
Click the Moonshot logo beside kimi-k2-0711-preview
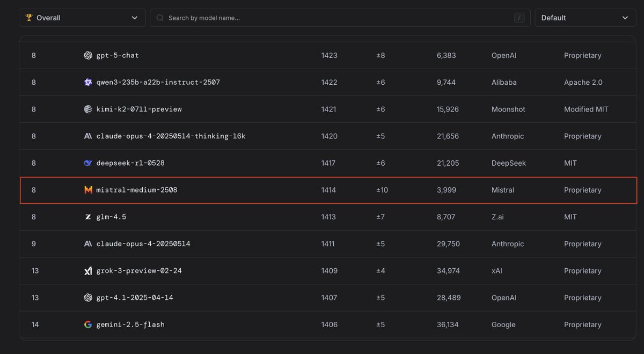pyautogui.click(x=88, y=109)
